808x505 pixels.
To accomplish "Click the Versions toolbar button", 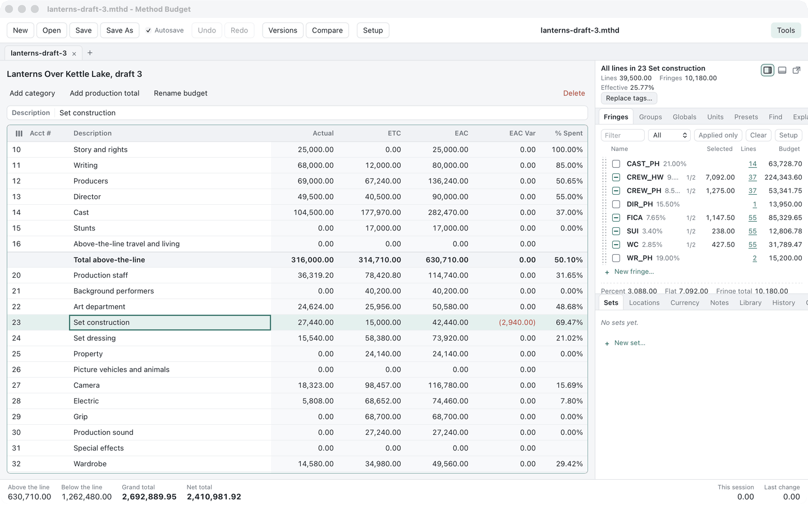I will (x=283, y=30).
